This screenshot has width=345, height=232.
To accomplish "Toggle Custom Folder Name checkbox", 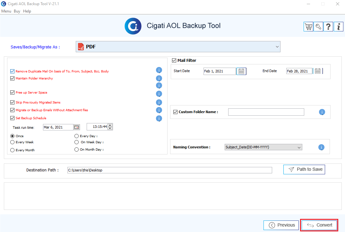I will point(175,112).
